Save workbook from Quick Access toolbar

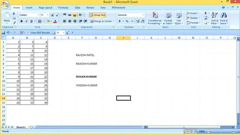click(x=3, y=33)
